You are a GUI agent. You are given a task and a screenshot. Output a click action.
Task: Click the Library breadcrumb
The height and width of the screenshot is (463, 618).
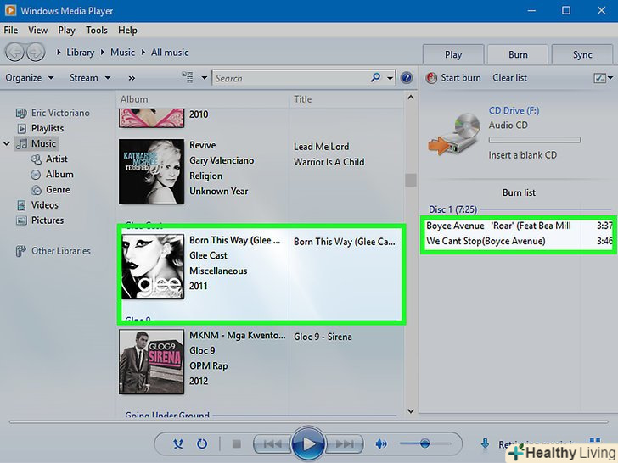[81, 53]
